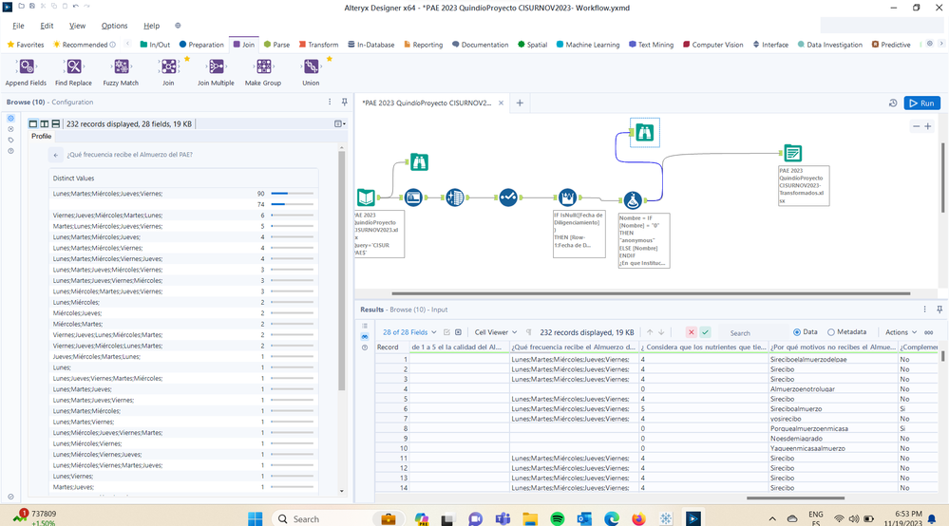This screenshot has height=526, width=949.
Task: Select the Find Replace tool
Action: [73, 71]
